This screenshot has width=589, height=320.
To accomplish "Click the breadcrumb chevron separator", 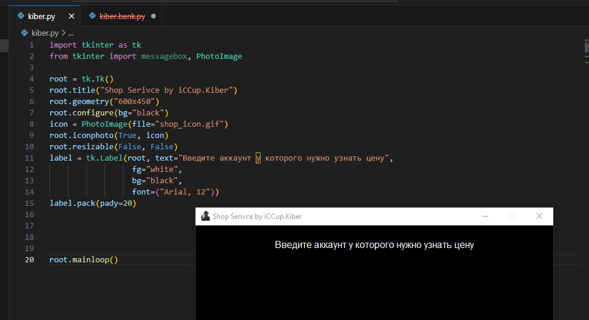I will coord(63,33).
